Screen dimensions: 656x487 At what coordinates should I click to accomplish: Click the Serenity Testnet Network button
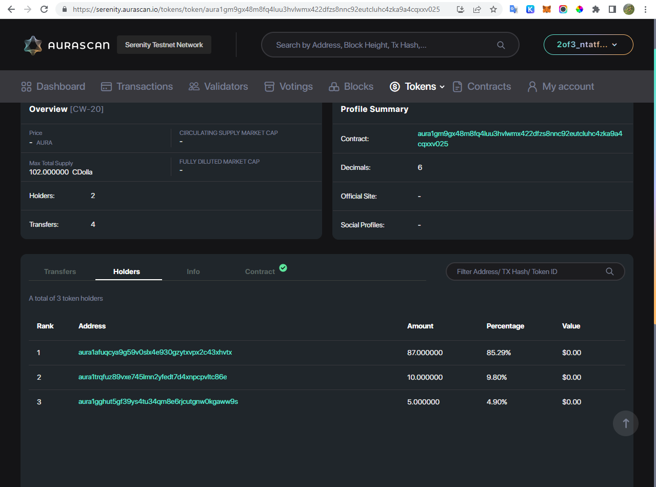[x=164, y=45]
